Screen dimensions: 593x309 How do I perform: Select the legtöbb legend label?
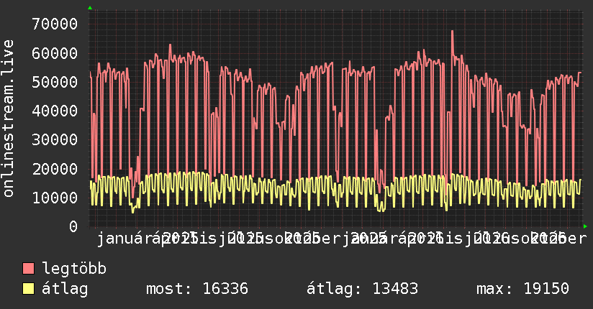[x=74, y=268]
